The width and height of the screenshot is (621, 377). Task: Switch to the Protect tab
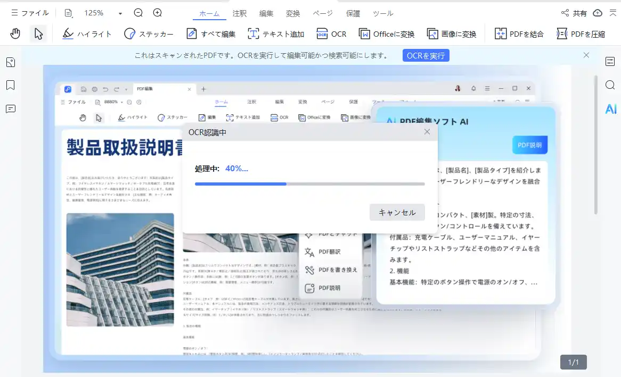pos(353,13)
